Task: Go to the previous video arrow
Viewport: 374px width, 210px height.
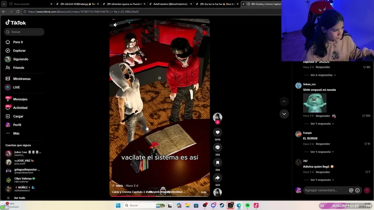Action: [x=284, y=101]
